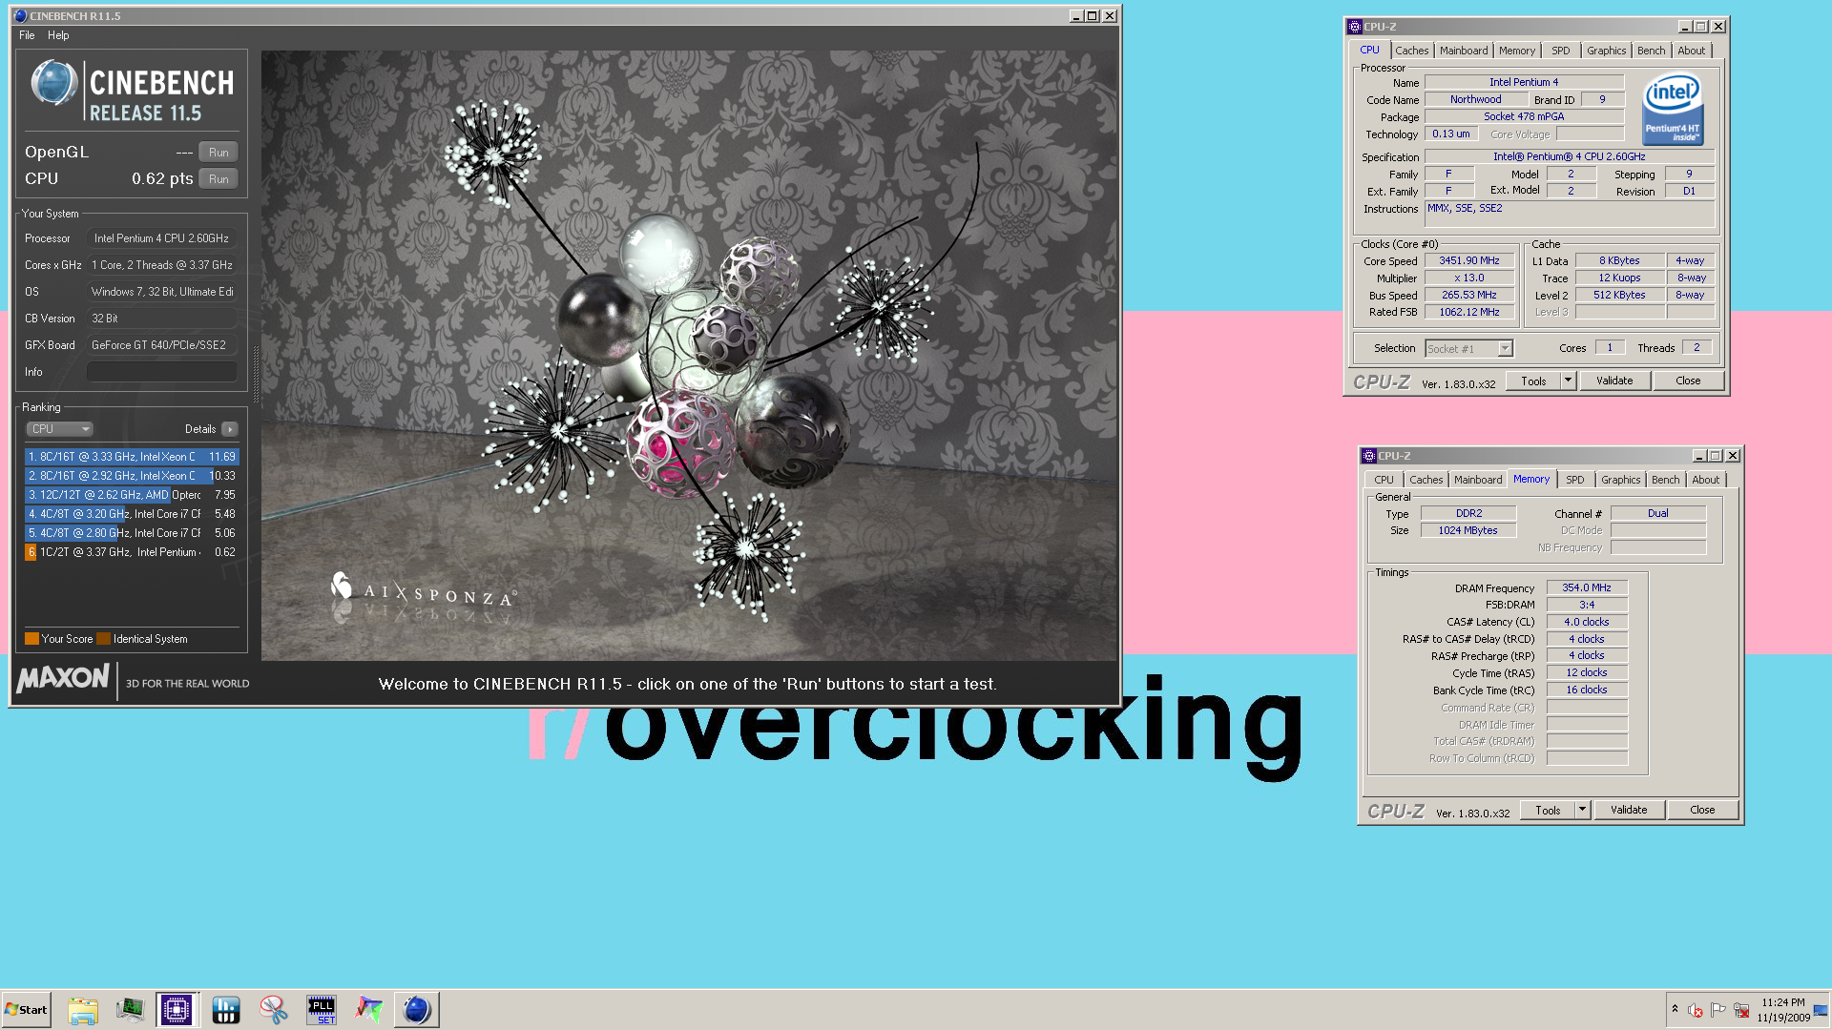Open the Start menu
The width and height of the screenshot is (1832, 1030).
click(x=26, y=1010)
